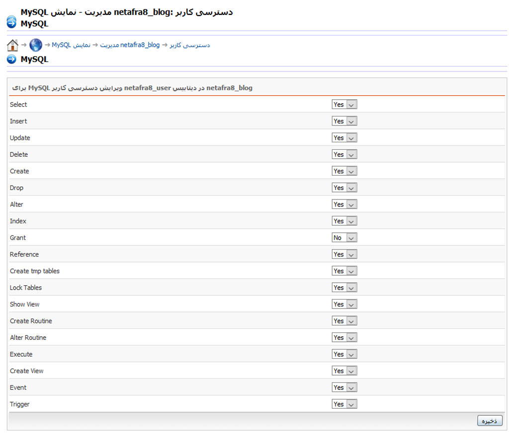This screenshot has height=442, width=509.
Task: Click the Create View label
Action: click(27, 371)
